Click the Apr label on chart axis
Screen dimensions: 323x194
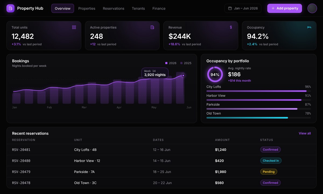click(119, 107)
